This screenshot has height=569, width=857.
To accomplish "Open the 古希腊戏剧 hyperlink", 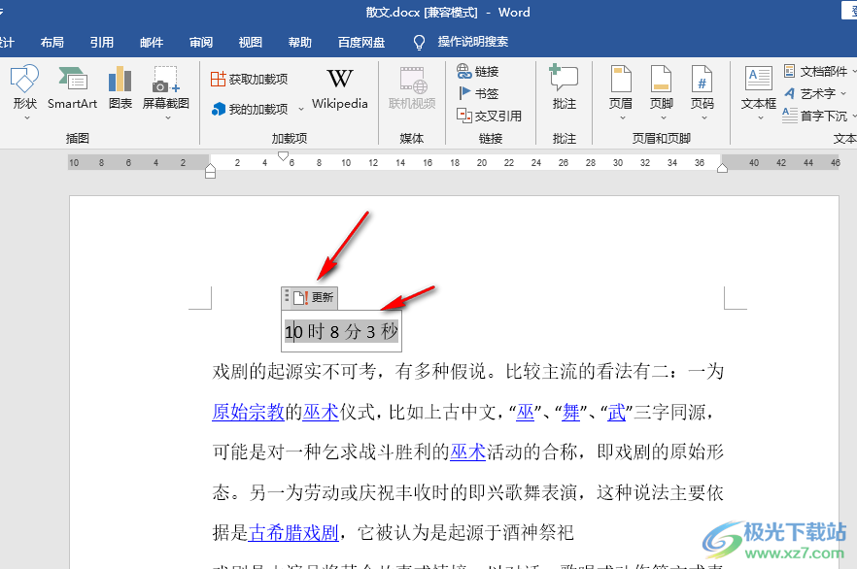I will click(x=293, y=532).
